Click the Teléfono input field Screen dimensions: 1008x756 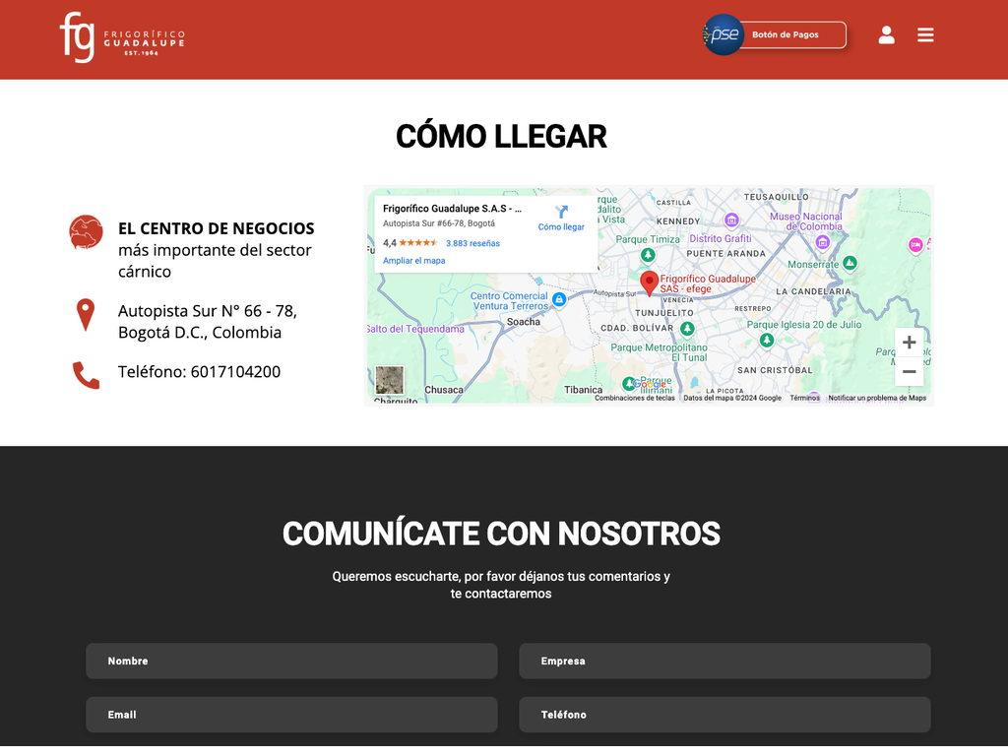pos(724,715)
